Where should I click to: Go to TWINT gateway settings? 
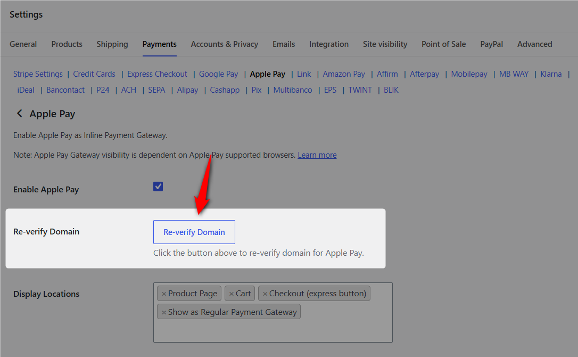360,90
